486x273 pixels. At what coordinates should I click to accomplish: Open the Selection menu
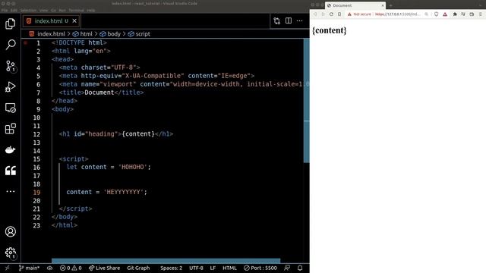coord(28,10)
